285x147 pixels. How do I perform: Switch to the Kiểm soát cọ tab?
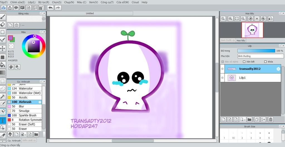(x=29, y=140)
